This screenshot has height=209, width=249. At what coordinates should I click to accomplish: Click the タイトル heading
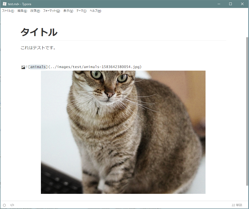point(39,32)
